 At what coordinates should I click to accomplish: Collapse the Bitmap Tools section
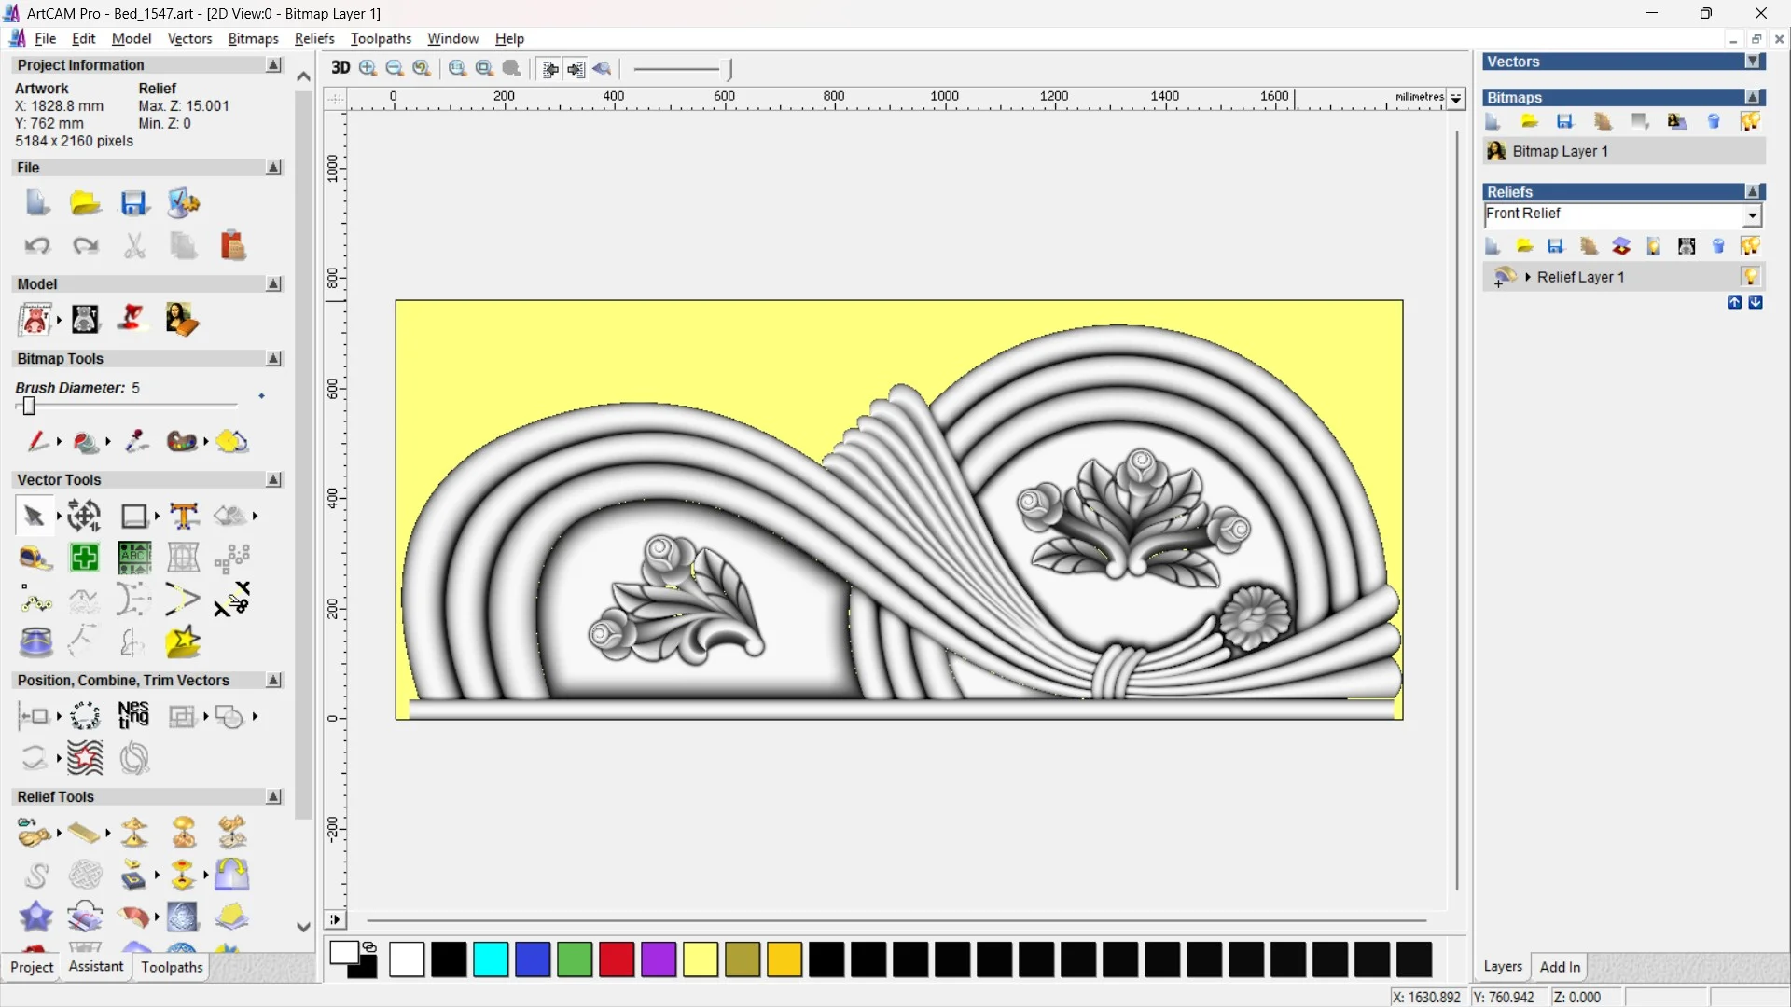point(273,359)
